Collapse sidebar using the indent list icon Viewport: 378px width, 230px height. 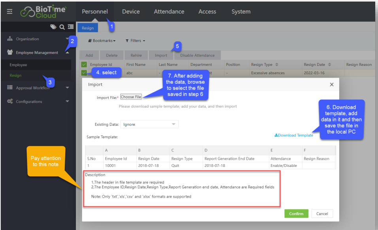coord(70,27)
